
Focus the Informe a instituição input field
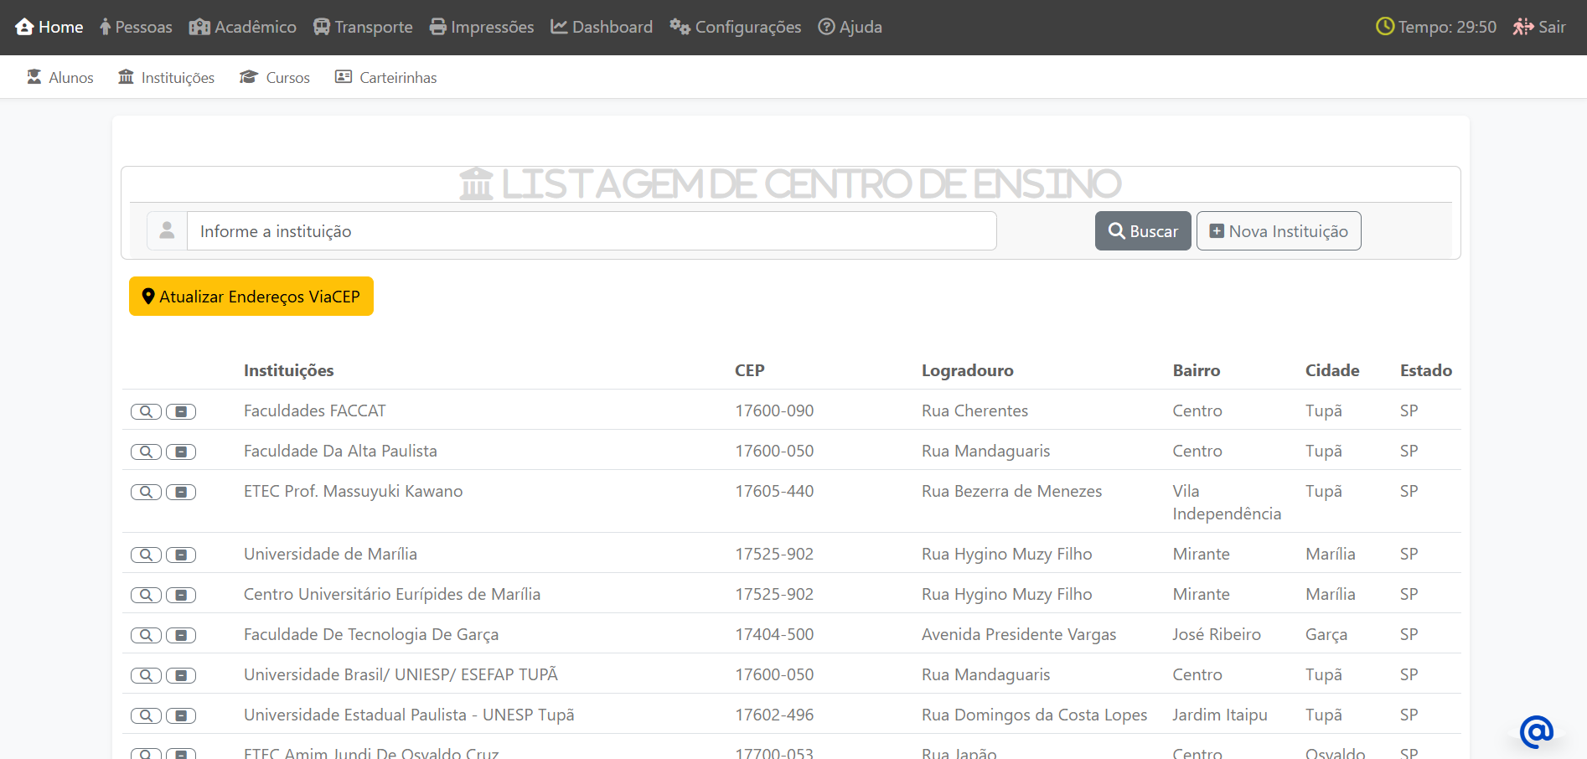pyautogui.click(x=591, y=231)
